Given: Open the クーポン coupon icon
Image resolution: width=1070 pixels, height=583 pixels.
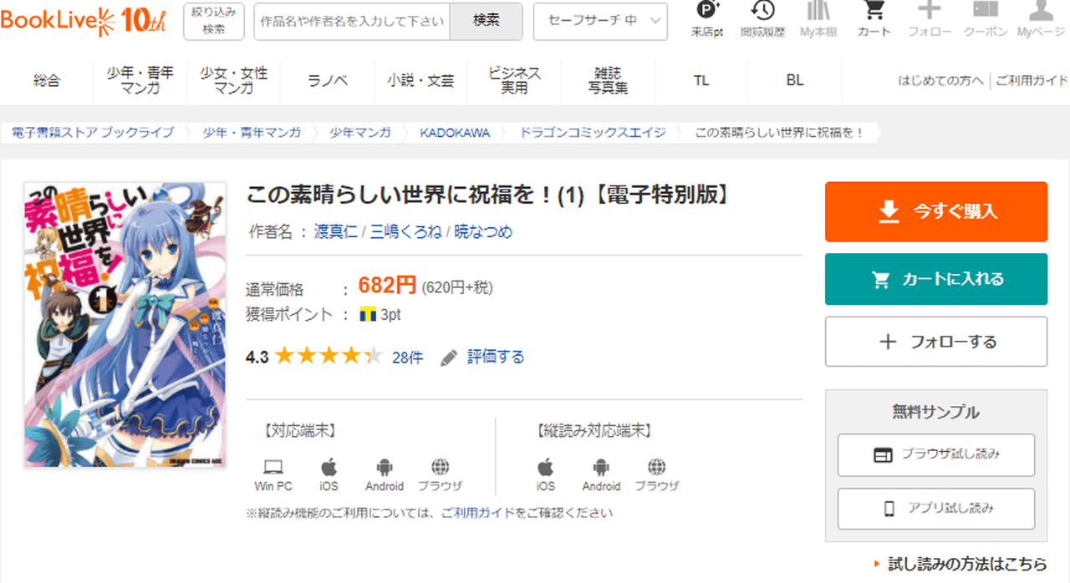Looking at the screenshot, I should click(x=986, y=12).
